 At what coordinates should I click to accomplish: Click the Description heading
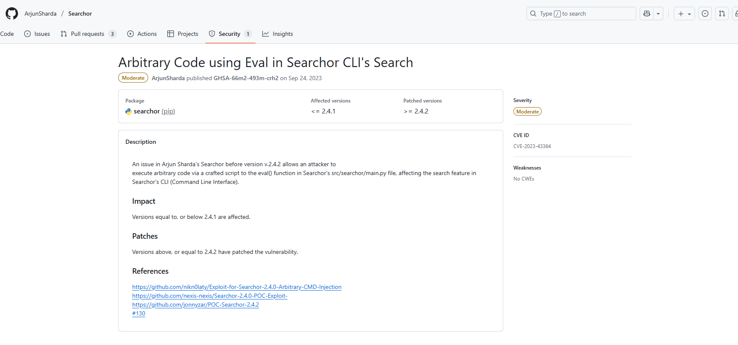tap(141, 142)
